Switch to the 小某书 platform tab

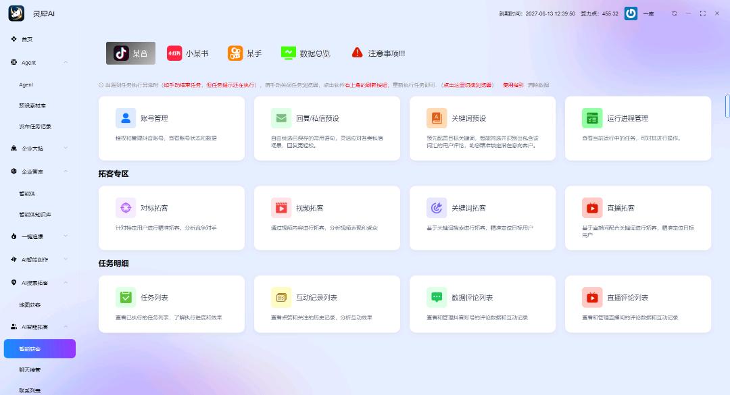tap(188, 53)
